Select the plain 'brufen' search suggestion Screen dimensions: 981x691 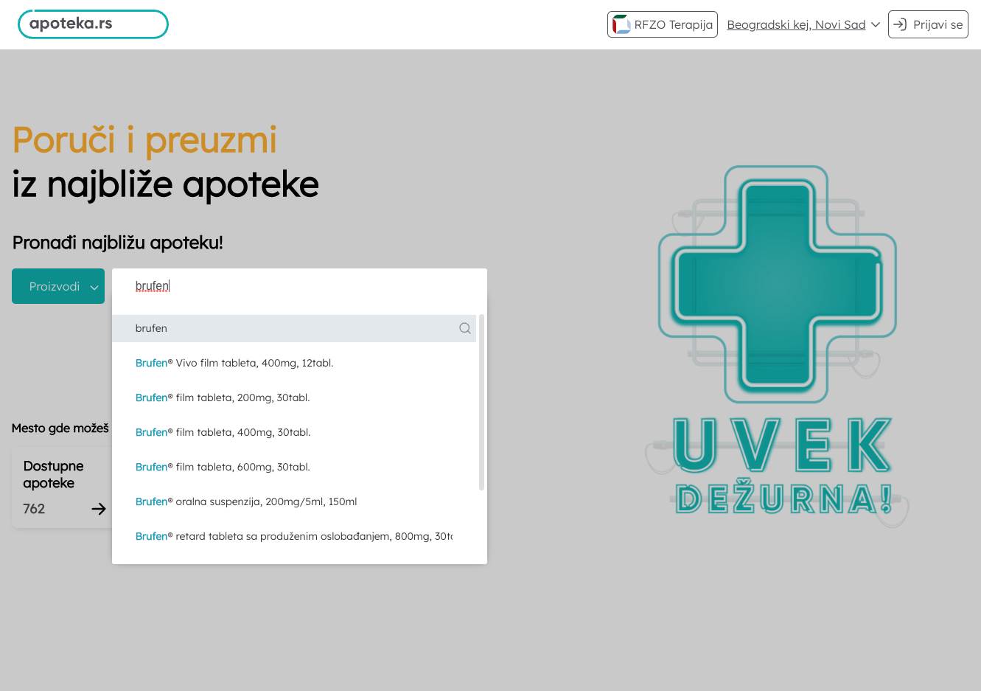[x=287, y=328]
